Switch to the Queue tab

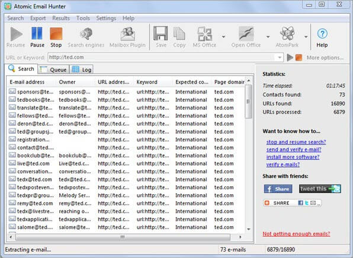(53, 70)
